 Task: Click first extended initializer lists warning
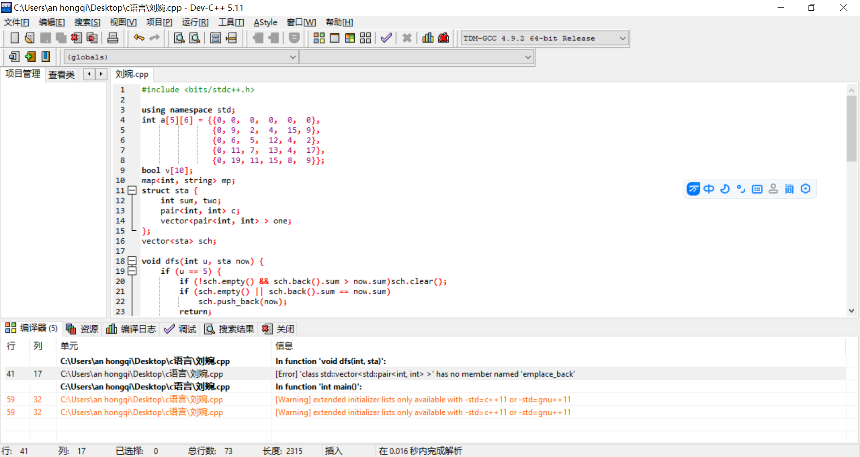click(x=423, y=399)
